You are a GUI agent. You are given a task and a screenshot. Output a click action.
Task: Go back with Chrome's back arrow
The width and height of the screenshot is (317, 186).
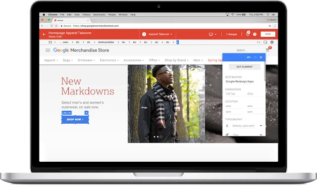[x=42, y=26]
